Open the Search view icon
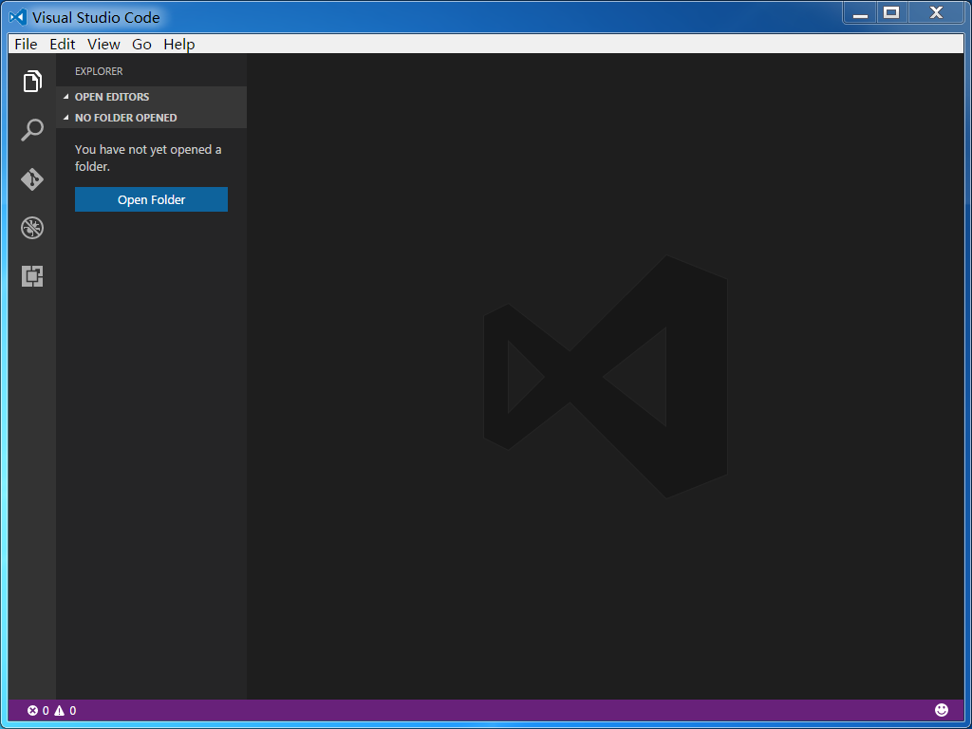This screenshot has width=972, height=729. click(32, 130)
